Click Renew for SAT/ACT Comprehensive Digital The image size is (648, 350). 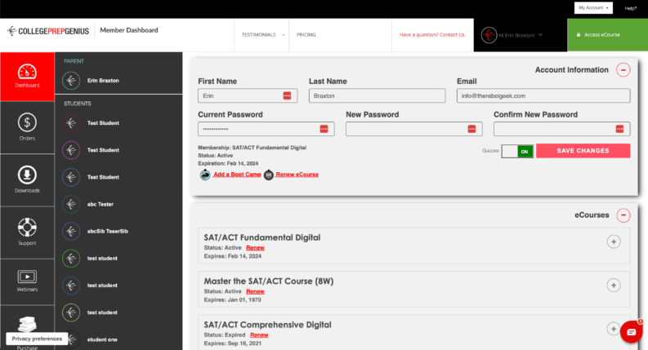(259, 335)
